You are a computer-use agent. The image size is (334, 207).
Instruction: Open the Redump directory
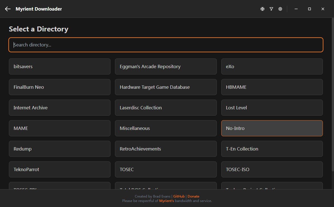[x=60, y=149]
